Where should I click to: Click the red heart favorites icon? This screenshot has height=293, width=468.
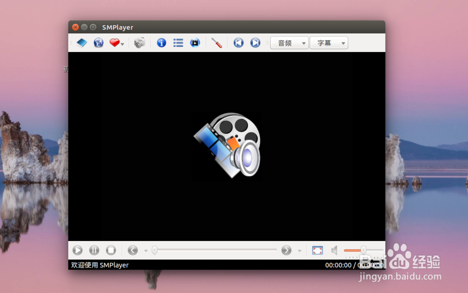click(x=114, y=43)
